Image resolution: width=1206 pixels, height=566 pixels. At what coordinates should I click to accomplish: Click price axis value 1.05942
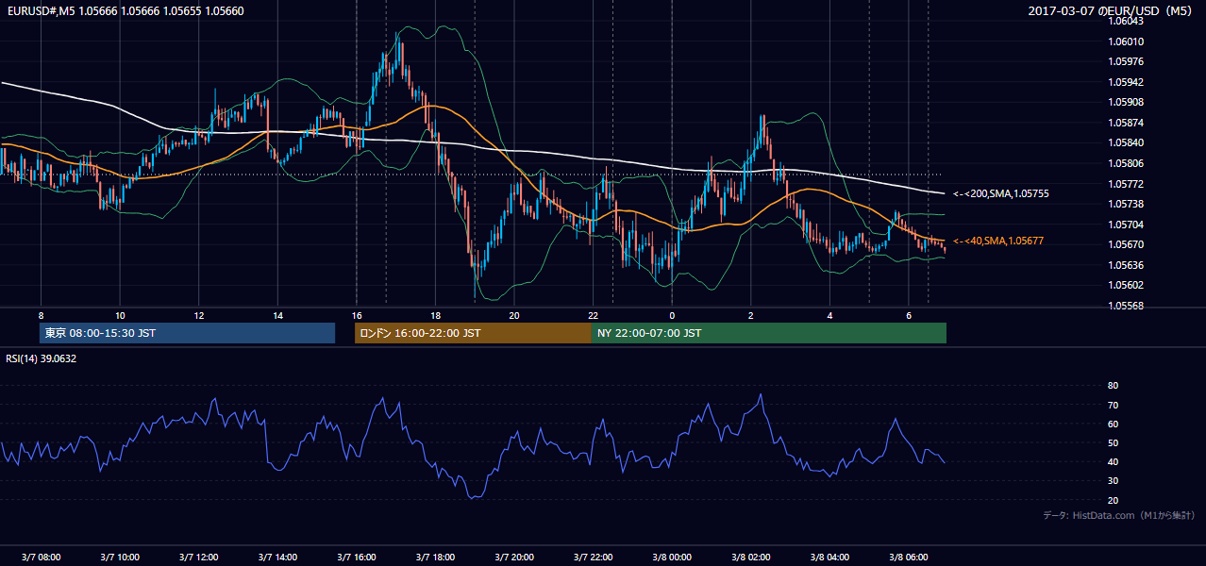click(1127, 82)
